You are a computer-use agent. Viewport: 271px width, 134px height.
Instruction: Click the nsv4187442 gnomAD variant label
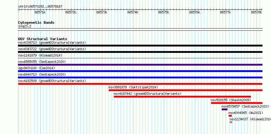tap(147, 94)
